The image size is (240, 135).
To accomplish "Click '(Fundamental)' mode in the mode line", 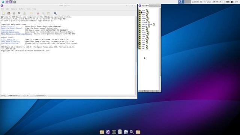I will [x=41, y=96].
